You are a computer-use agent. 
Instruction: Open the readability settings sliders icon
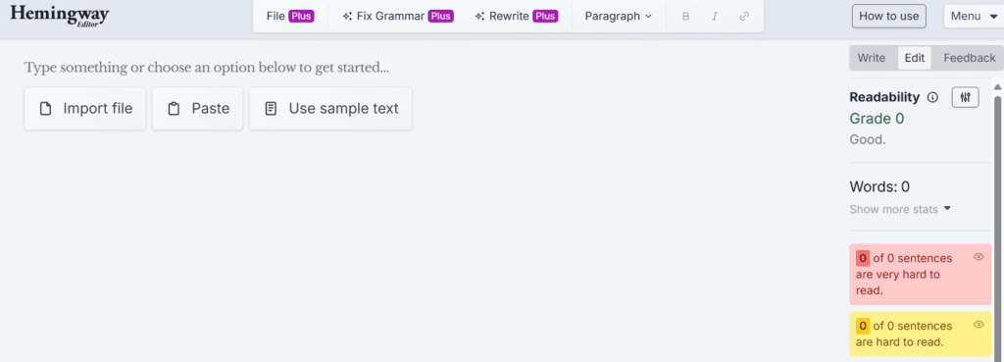pyautogui.click(x=966, y=97)
